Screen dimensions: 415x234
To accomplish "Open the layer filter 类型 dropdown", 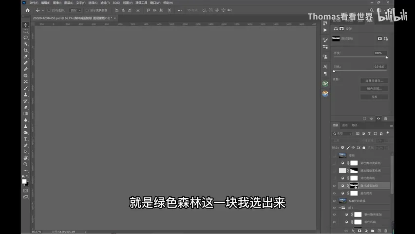I will [342, 134].
